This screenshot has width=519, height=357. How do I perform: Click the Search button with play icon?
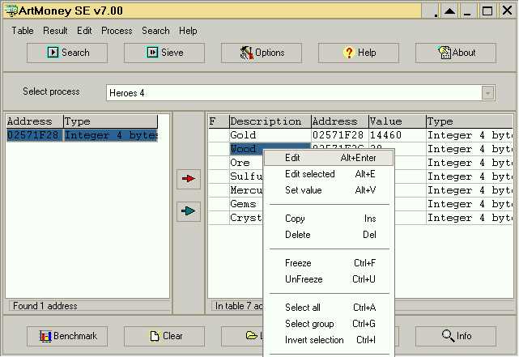pyautogui.click(x=67, y=53)
